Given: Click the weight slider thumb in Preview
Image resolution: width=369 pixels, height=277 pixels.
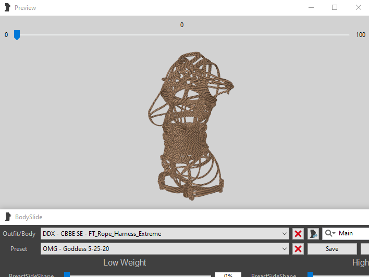Looking at the screenshot, I should (x=17, y=35).
